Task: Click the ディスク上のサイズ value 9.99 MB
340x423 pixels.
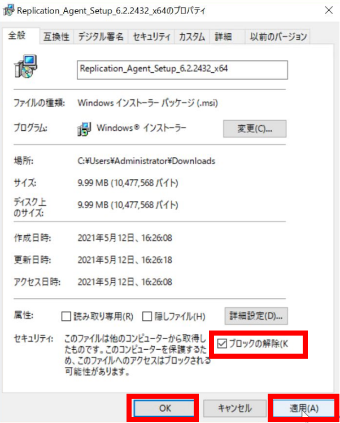Action: [x=128, y=205]
